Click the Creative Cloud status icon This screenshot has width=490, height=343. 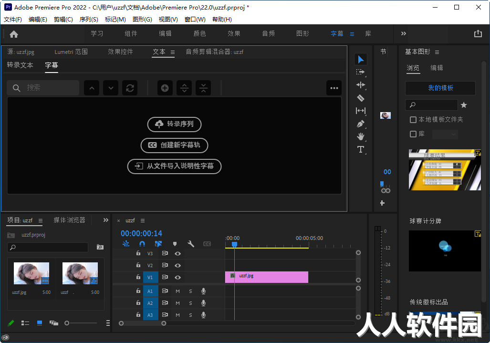pyautogui.click(x=5, y=337)
